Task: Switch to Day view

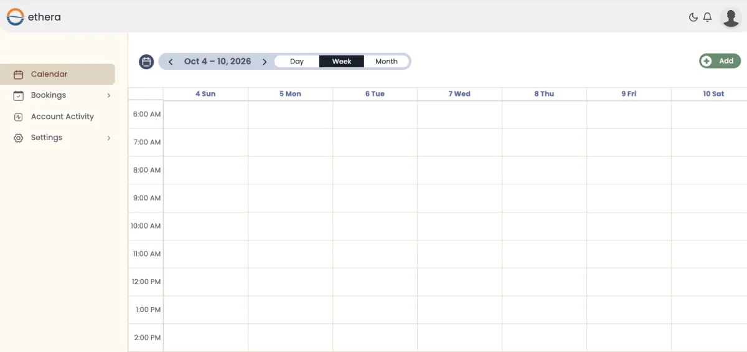Action: 297,61
